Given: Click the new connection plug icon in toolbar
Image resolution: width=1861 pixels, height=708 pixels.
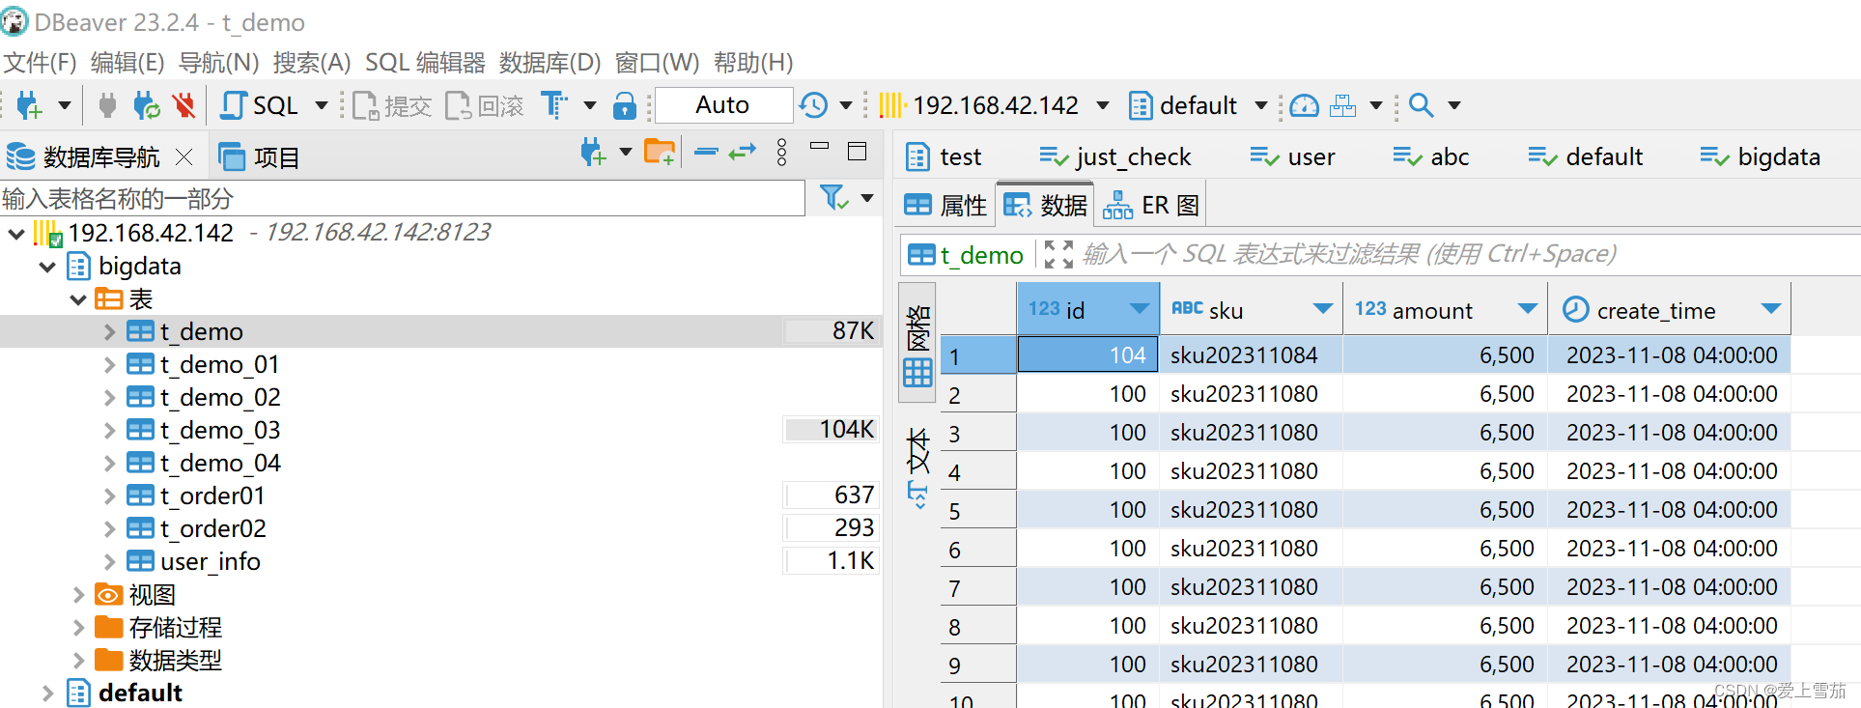Looking at the screenshot, I should (x=29, y=105).
